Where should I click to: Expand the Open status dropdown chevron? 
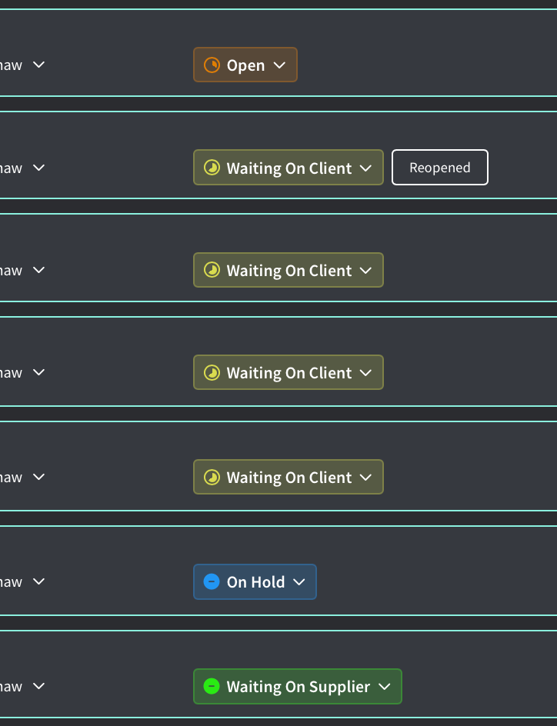pos(279,65)
